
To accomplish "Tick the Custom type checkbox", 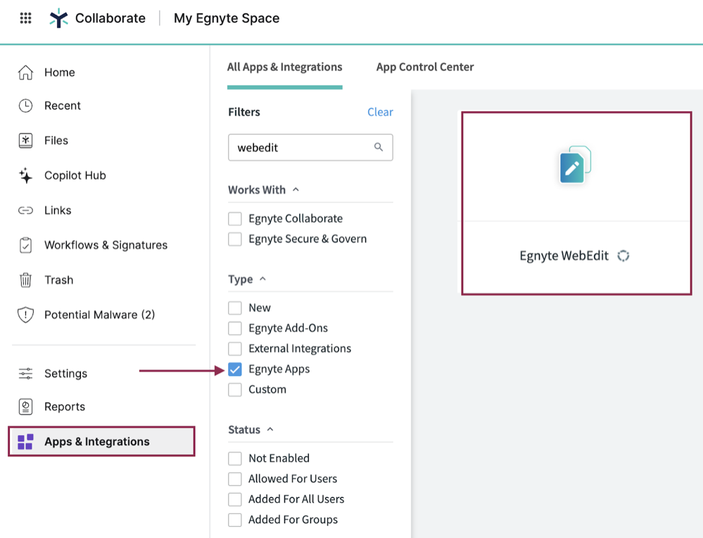I will point(235,389).
